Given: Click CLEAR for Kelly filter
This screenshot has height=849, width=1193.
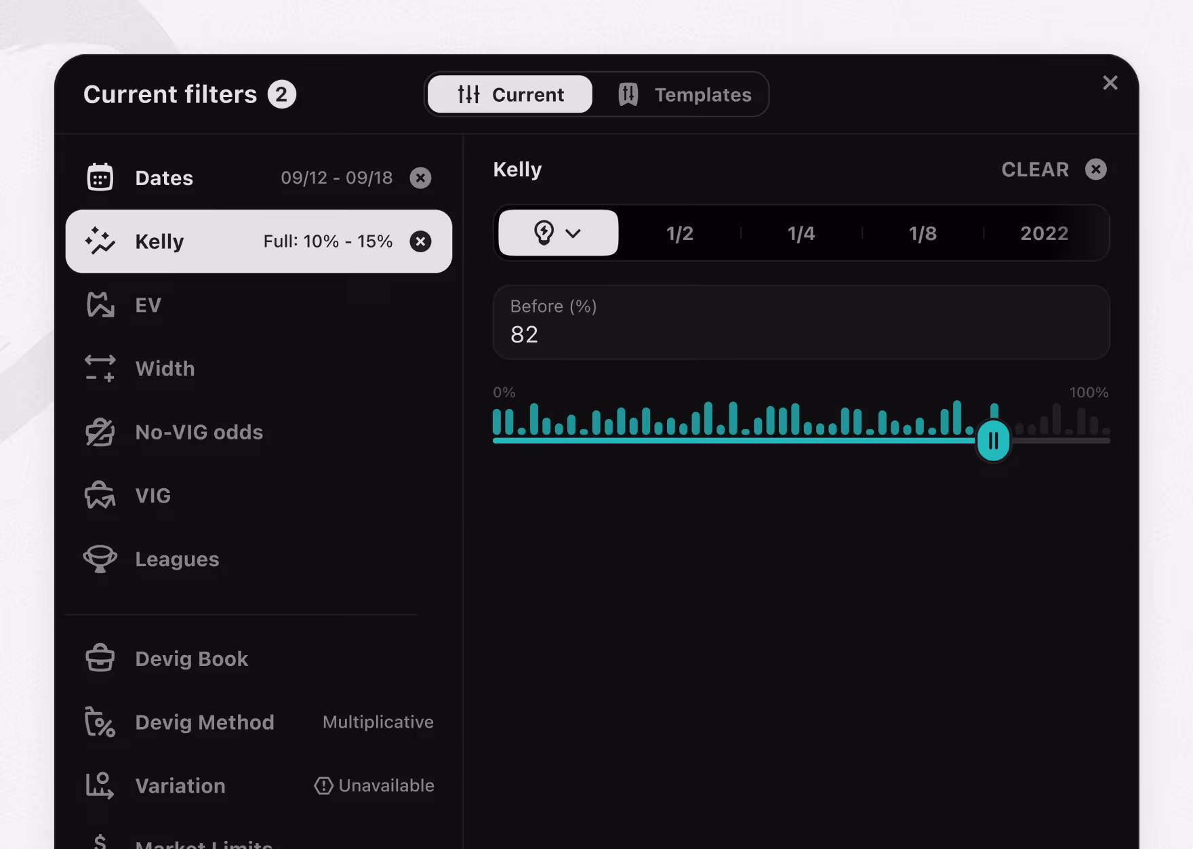Looking at the screenshot, I should 1035,170.
